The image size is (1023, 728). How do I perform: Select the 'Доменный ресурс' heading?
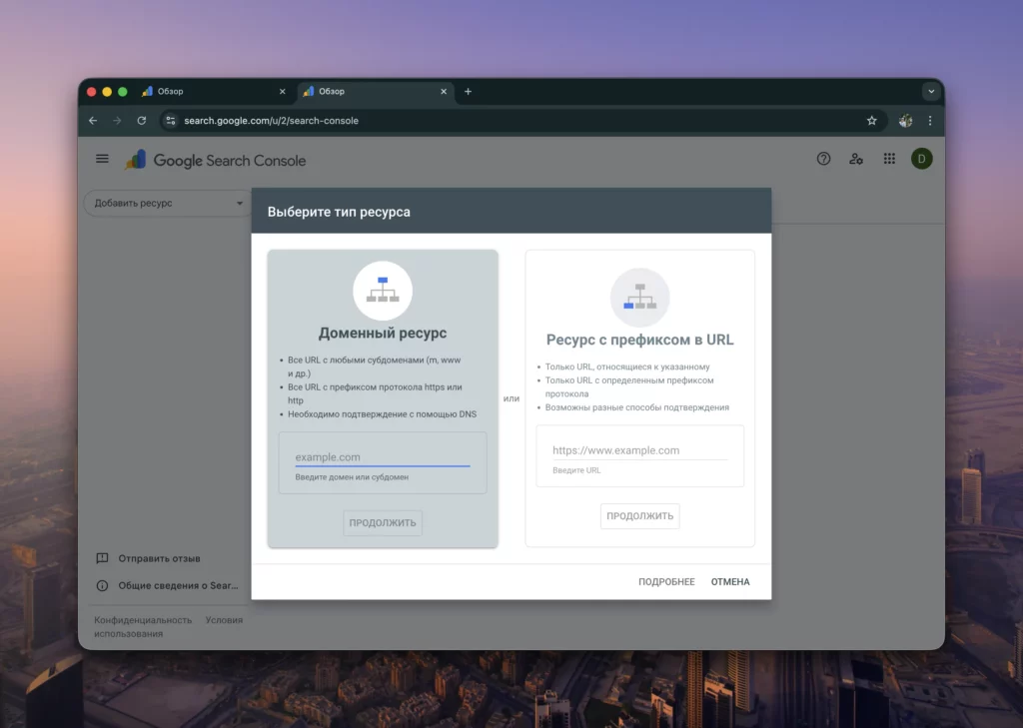click(383, 333)
